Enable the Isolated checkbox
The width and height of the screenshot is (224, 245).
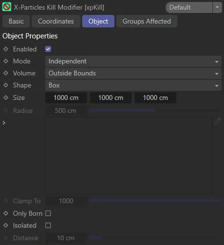pos(48,225)
